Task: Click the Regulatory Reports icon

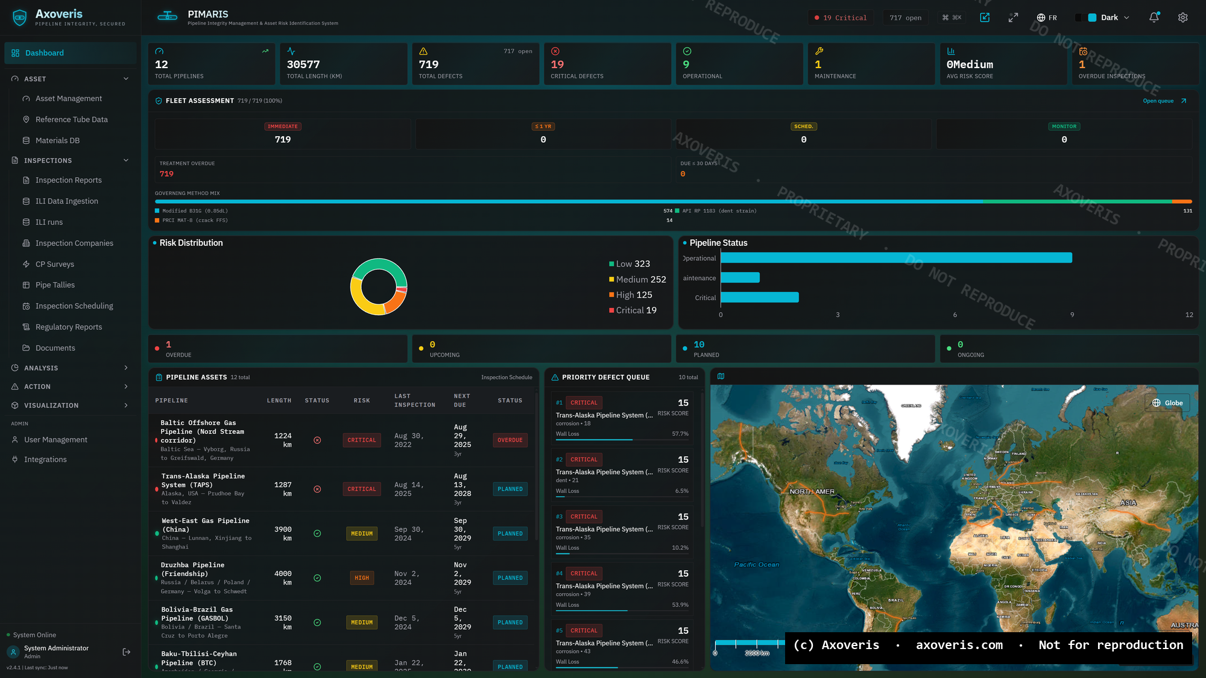Action: (x=26, y=327)
